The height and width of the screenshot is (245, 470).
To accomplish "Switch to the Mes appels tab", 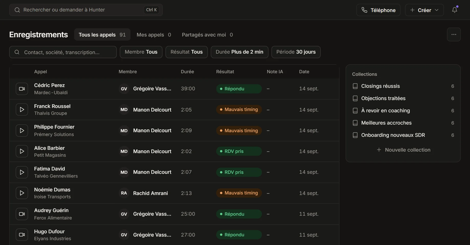I will point(154,35).
